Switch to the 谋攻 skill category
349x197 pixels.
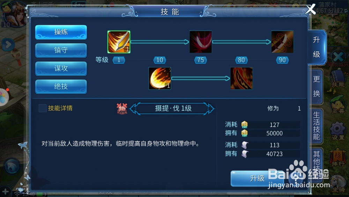61,69
